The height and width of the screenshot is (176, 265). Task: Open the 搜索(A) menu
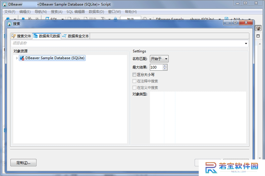[x=57, y=12]
